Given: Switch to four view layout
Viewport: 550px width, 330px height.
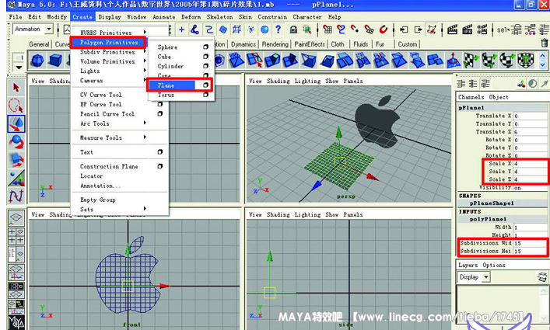Looking at the screenshot, I should [16, 236].
